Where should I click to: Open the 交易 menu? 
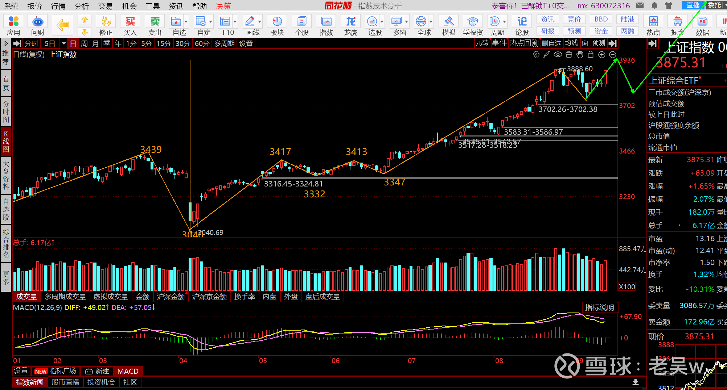pyautogui.click(x=106, y=6)
